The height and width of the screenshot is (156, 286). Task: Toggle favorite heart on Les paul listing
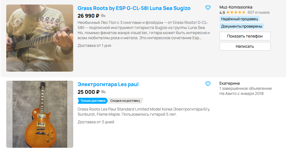208,84
